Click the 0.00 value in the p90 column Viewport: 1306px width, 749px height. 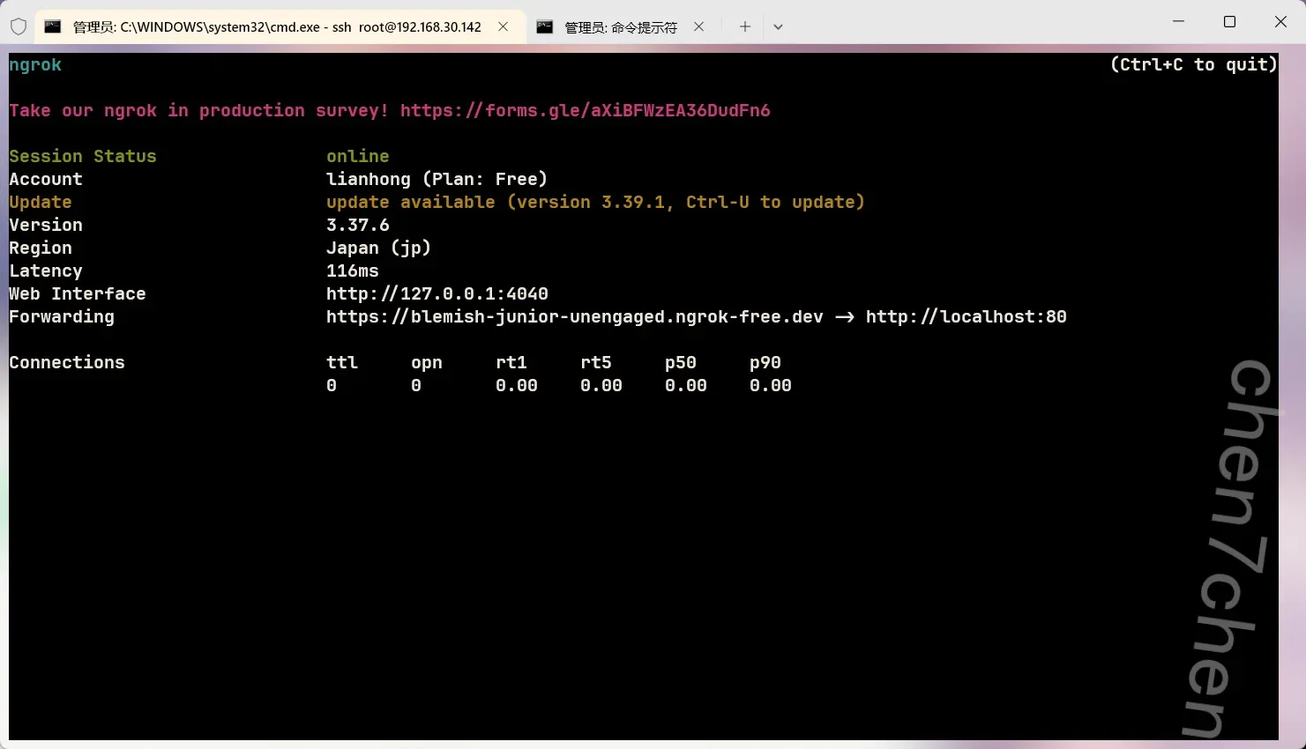(x=771, y=385)
